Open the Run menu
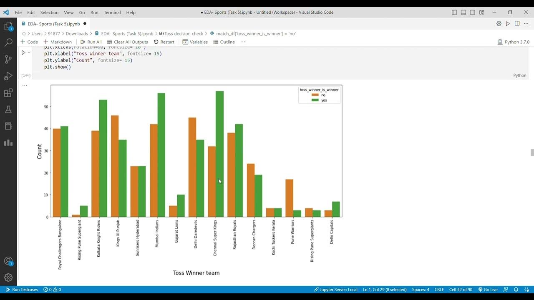The image size is (534, 300). coord(94,12)
